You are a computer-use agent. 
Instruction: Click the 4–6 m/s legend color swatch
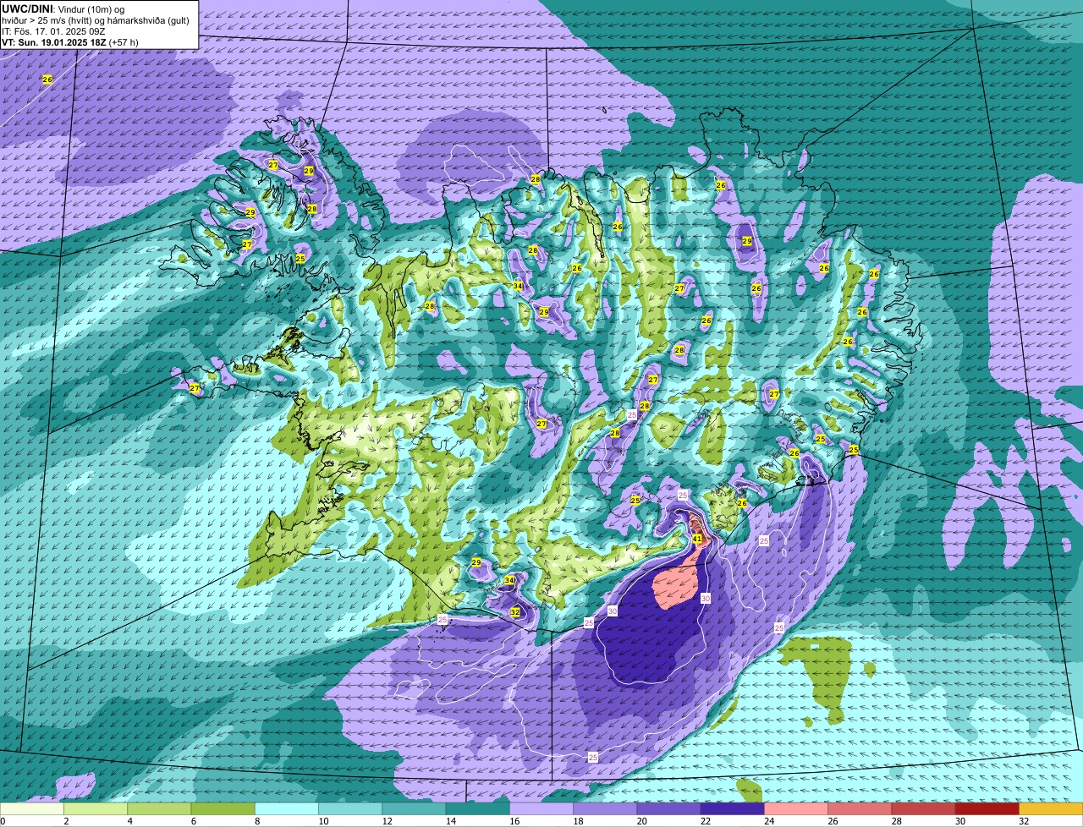(159, 809)
